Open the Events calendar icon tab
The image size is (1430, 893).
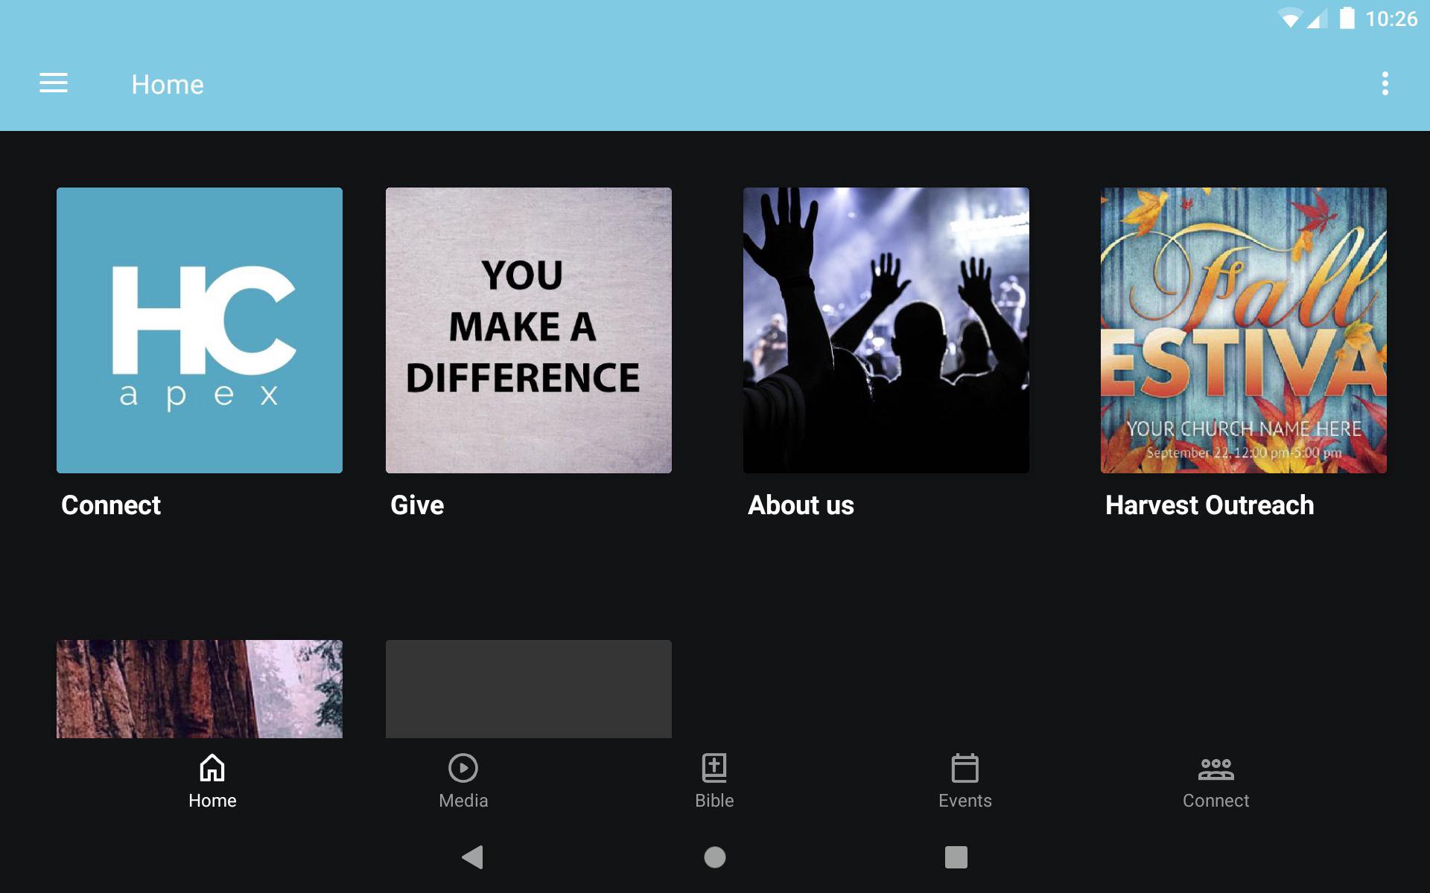[965, 768]
